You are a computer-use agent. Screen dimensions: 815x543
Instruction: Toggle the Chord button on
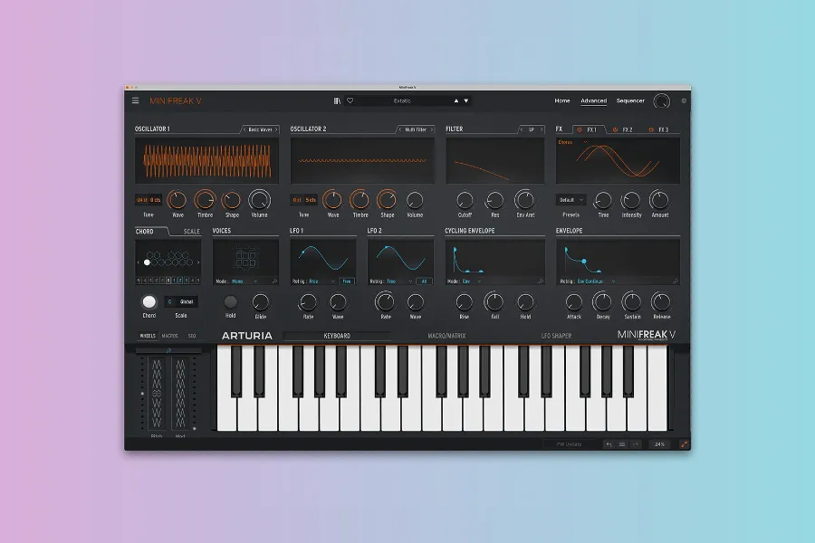pos(149,302)
